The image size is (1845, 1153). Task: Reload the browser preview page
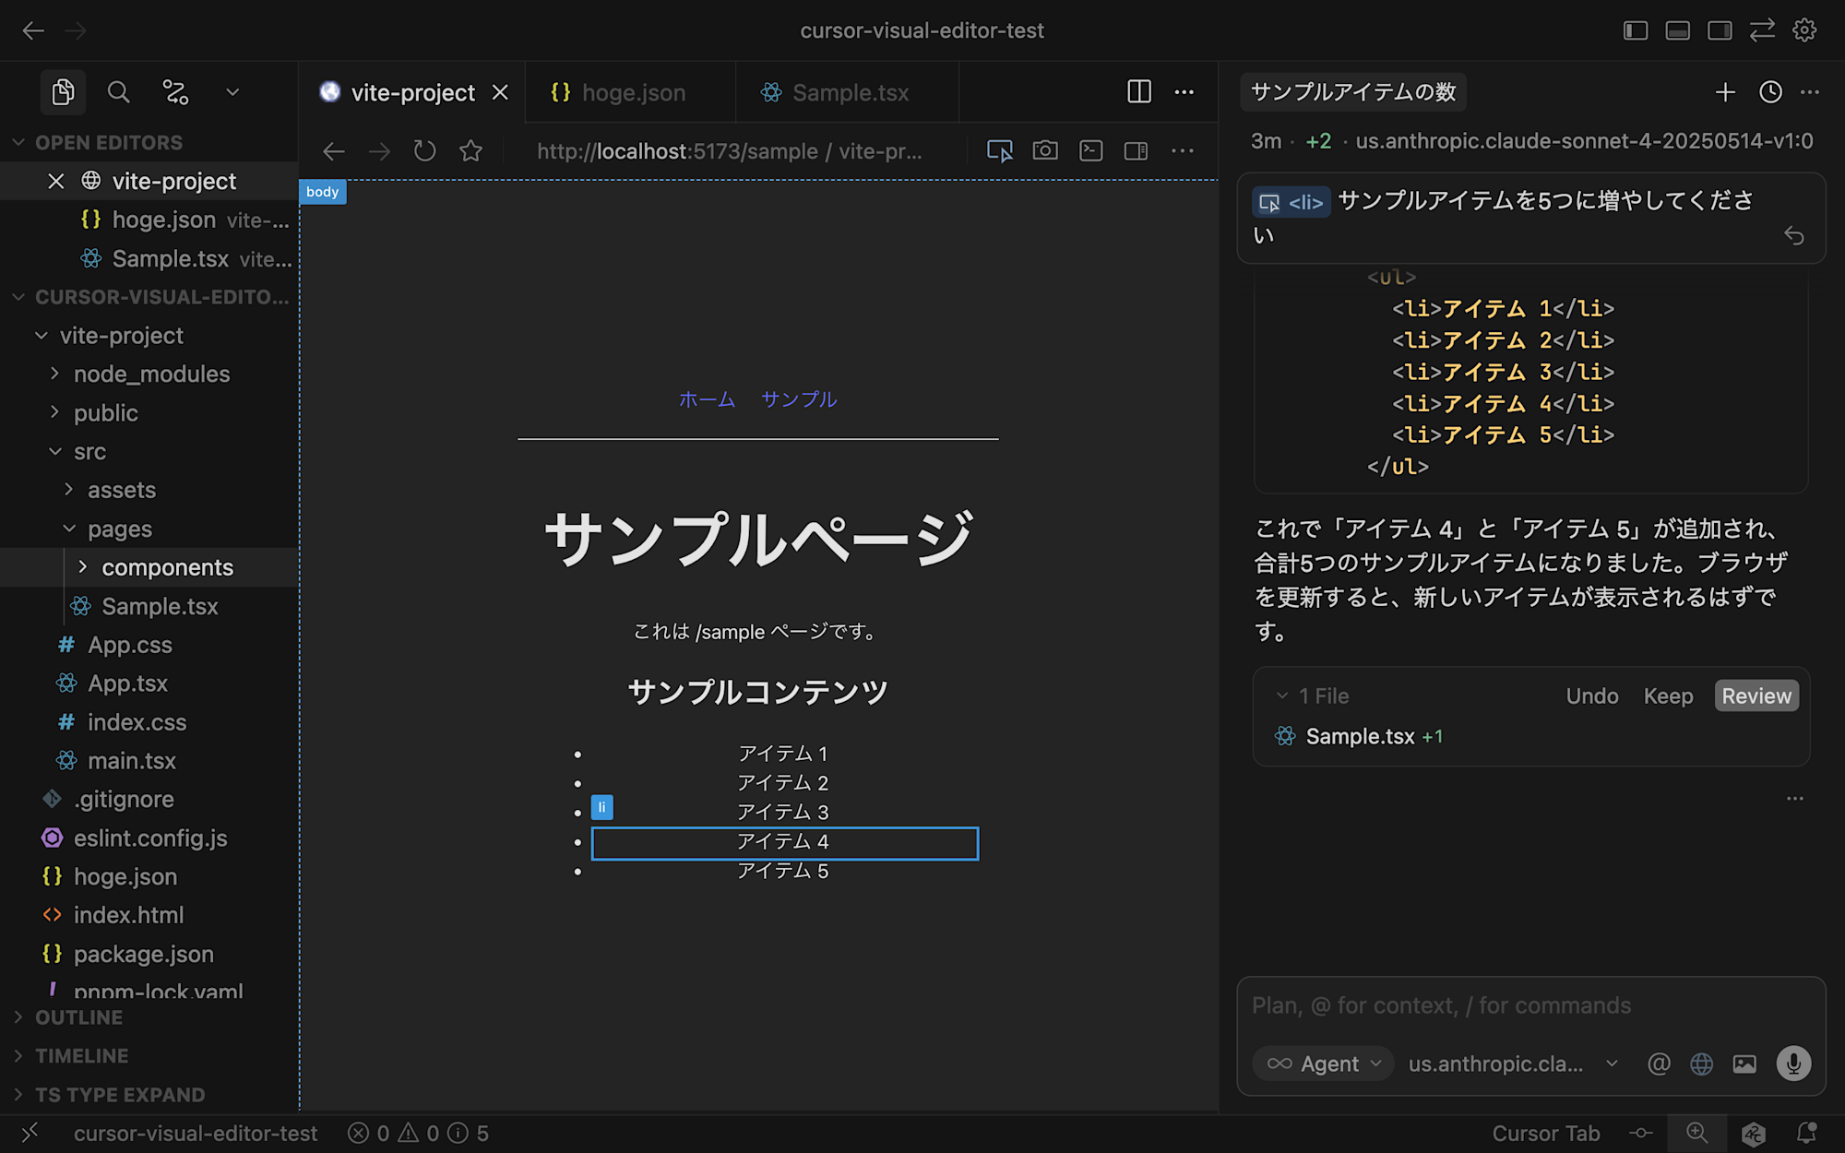[x=424, y=150]
